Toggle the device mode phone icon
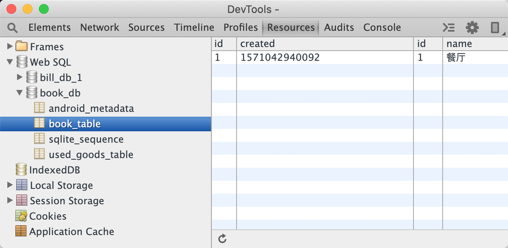 click(495, 28)
